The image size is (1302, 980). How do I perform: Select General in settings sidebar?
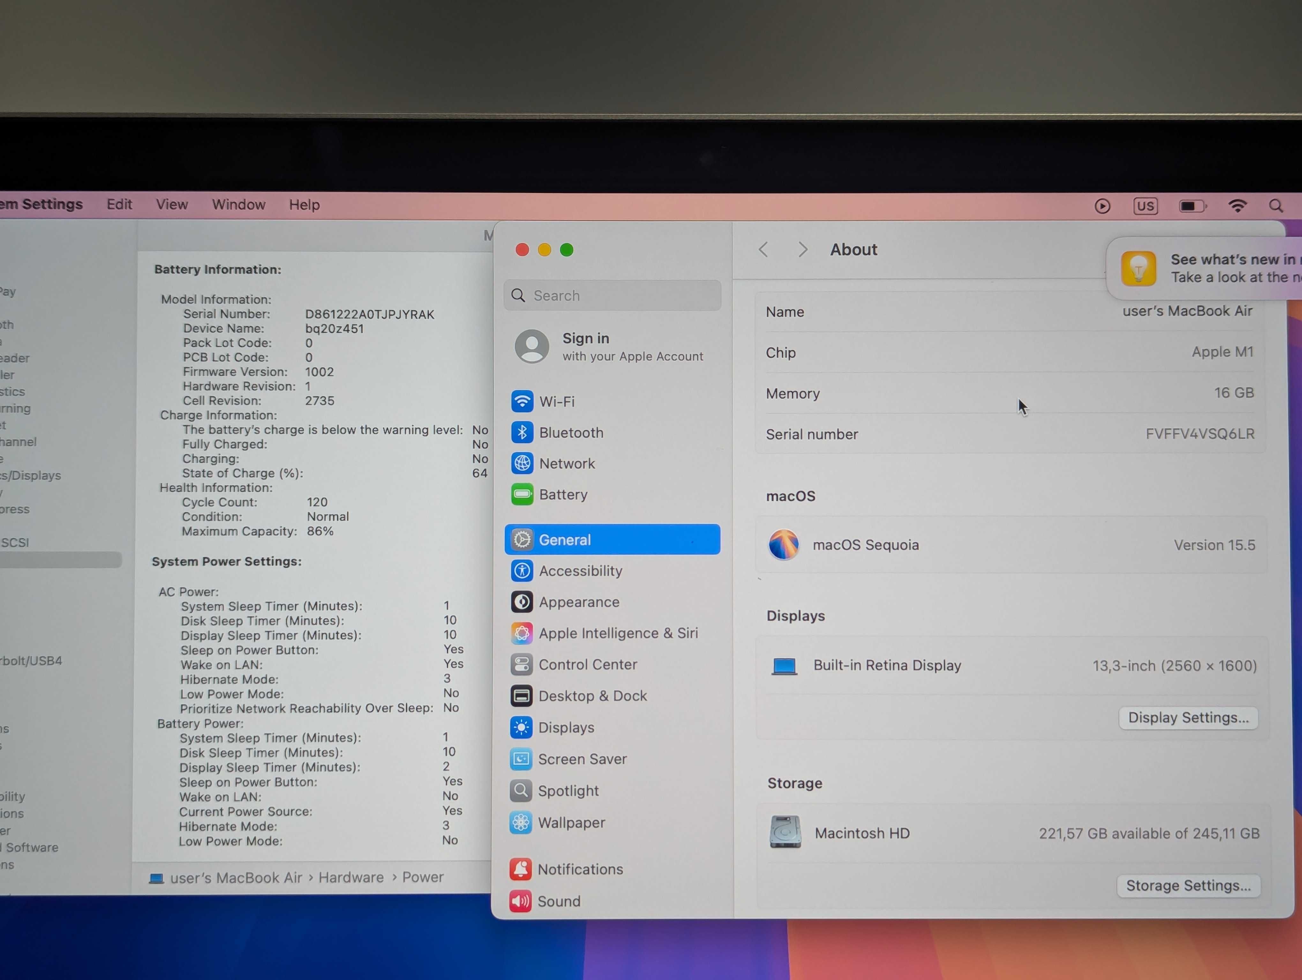pos(612,539)
